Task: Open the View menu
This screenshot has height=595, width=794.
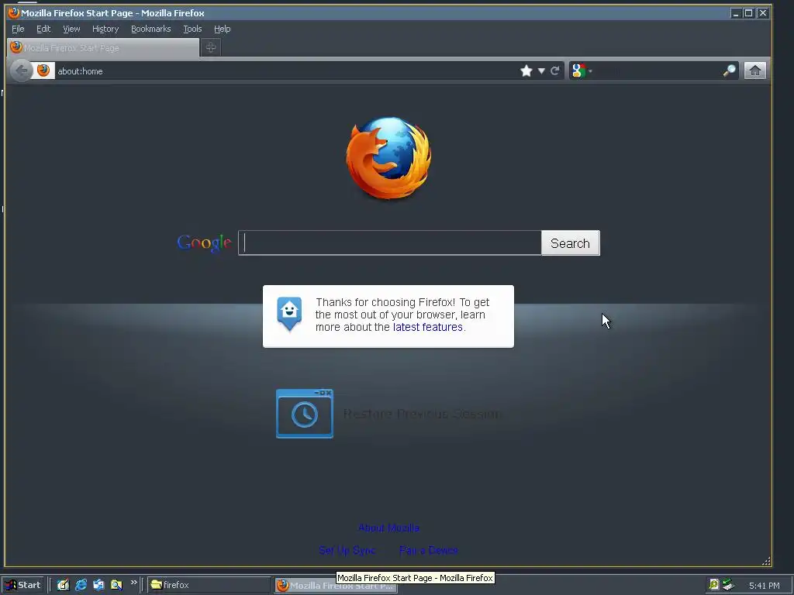Action: (x=71, y=29)
